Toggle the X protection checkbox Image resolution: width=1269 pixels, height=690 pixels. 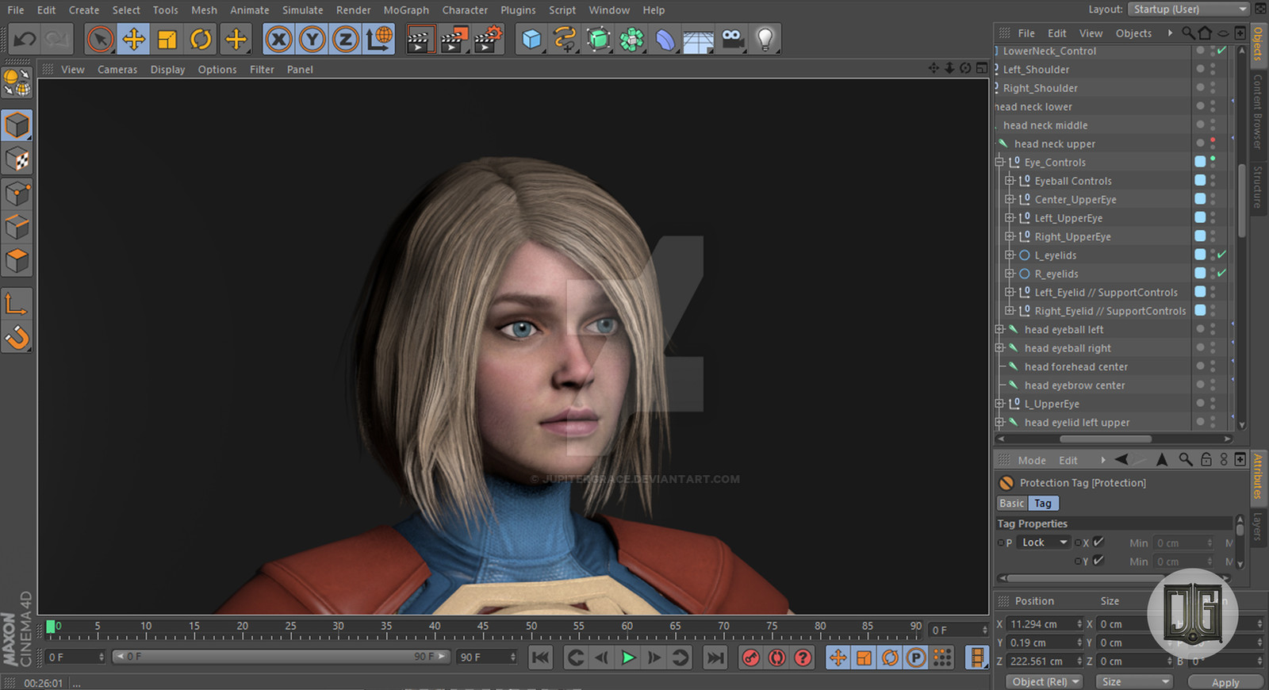1098,542
